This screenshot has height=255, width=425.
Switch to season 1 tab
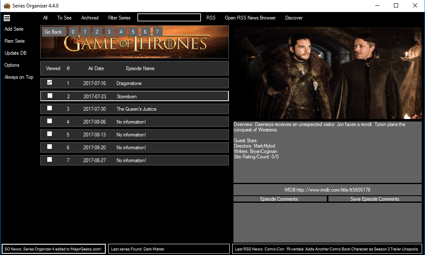85,32
